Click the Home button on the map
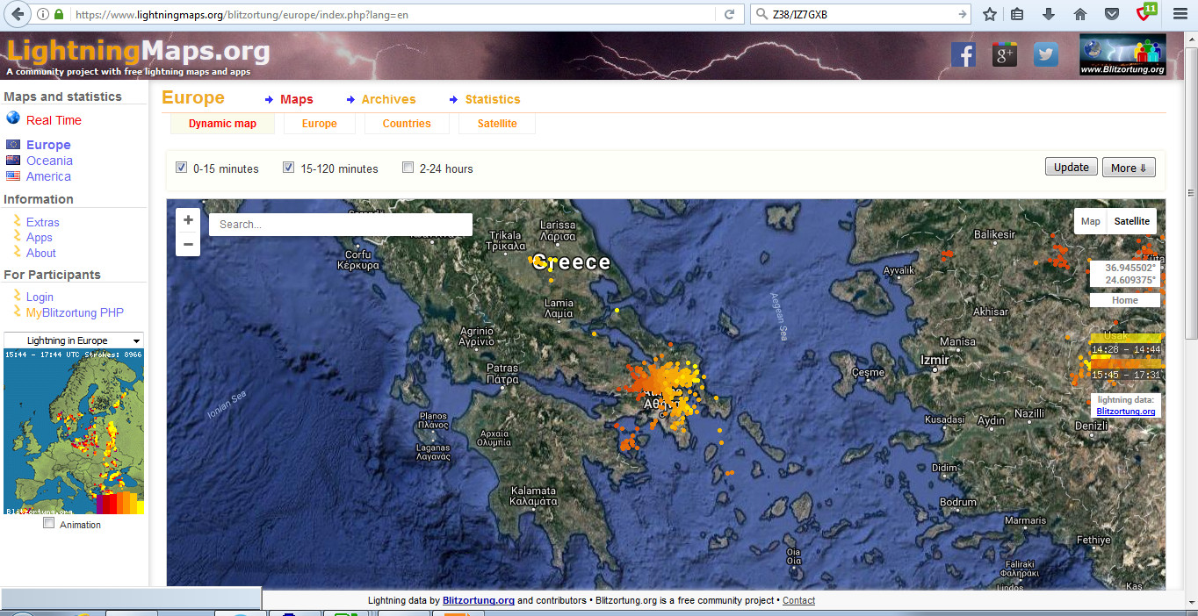 coord(1125,300)
